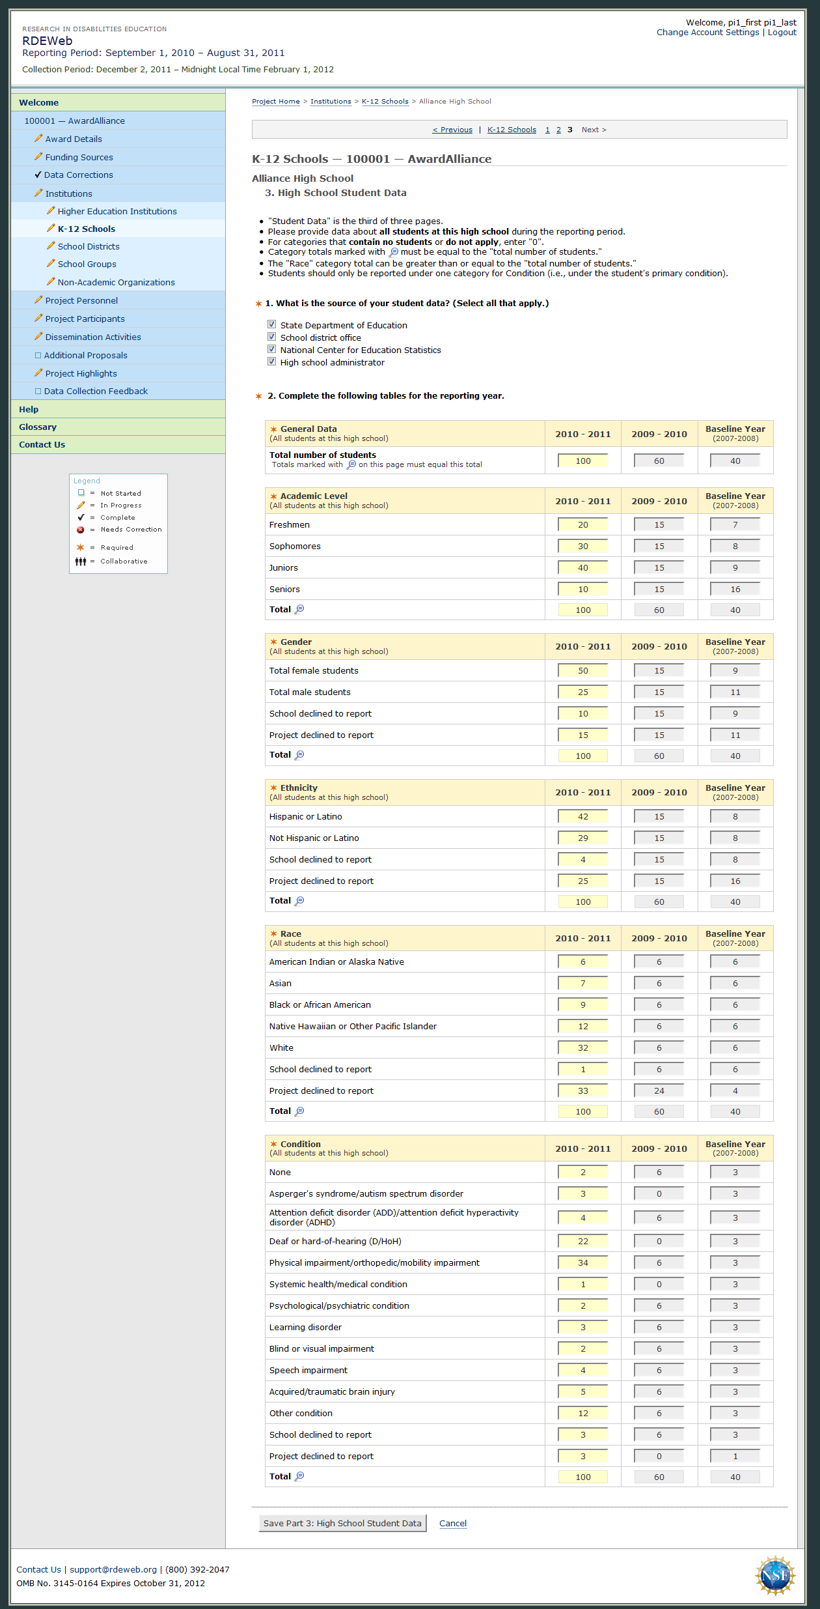
Task: Toggle High school administrator checkbox
Action: 272,362
